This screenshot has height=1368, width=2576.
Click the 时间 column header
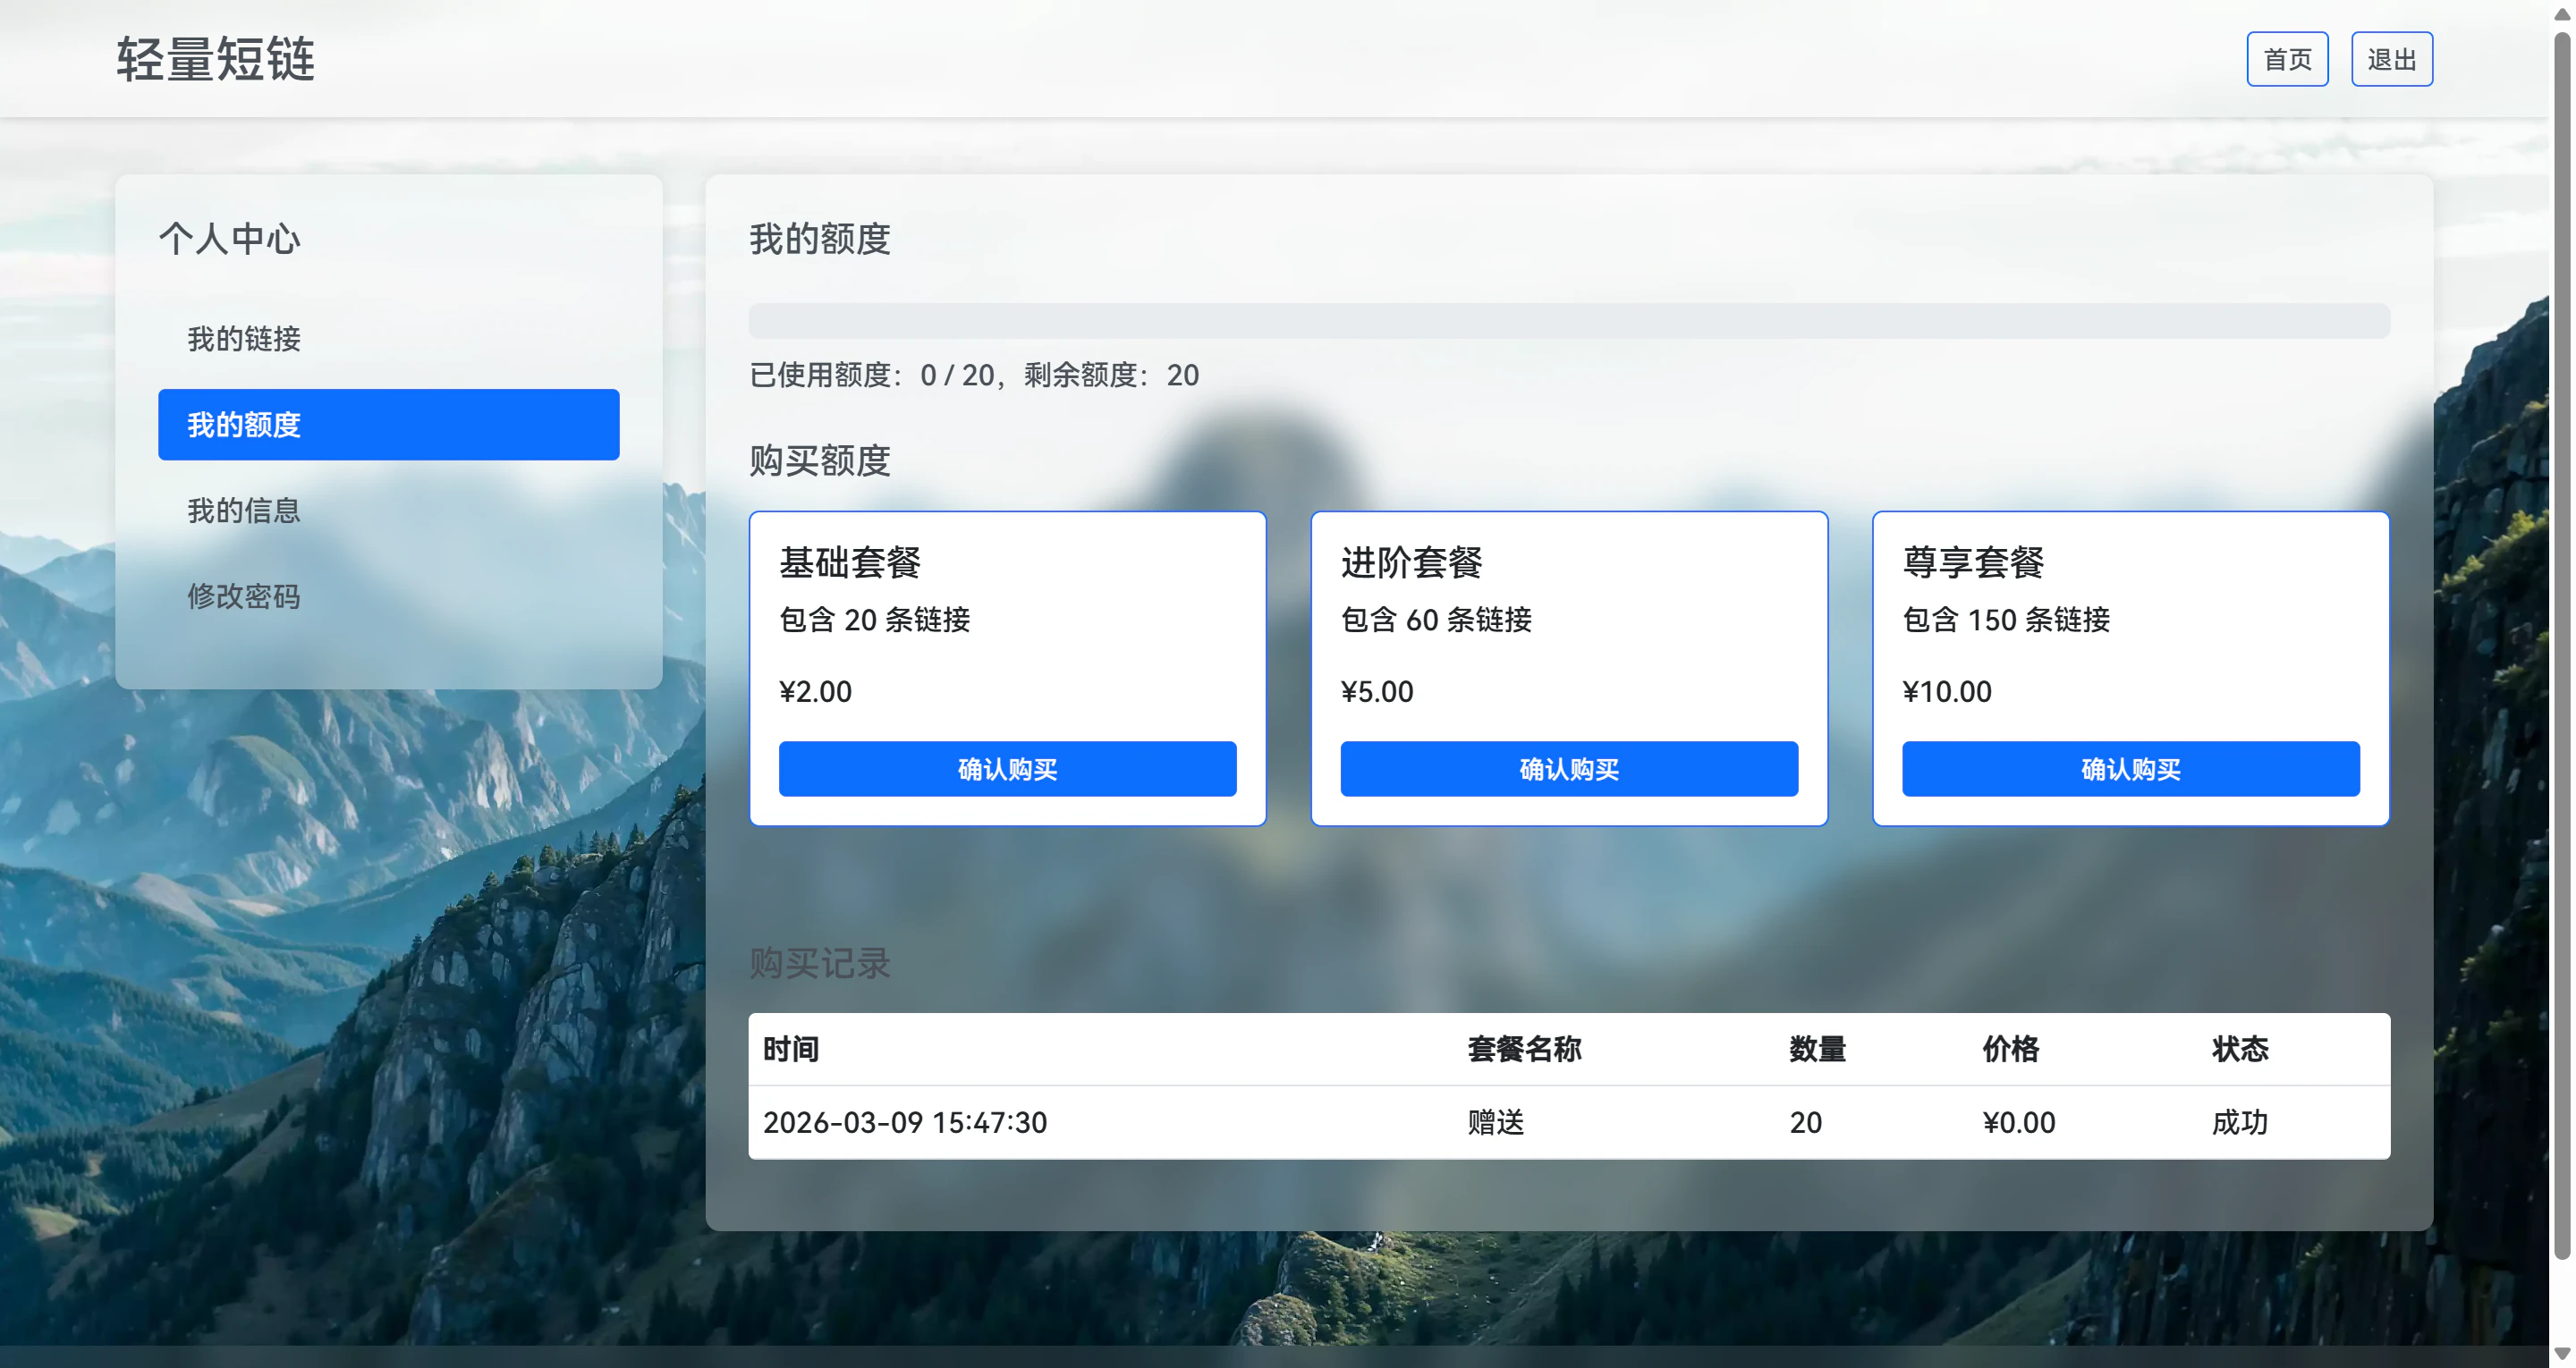coord(790,1049)
